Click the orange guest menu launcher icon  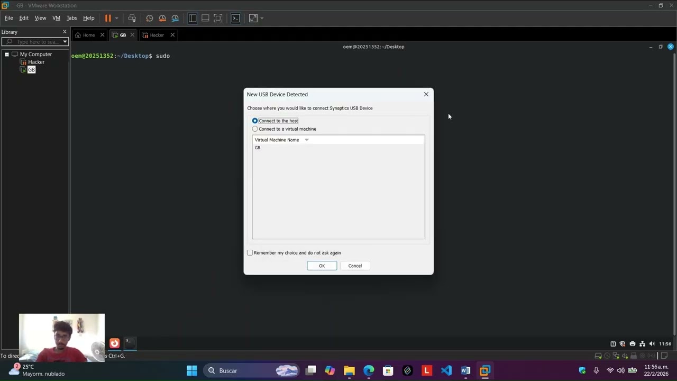point(114,343)
